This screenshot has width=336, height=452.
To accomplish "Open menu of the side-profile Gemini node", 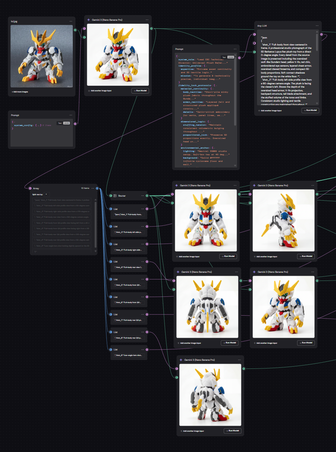I will 313,185.
